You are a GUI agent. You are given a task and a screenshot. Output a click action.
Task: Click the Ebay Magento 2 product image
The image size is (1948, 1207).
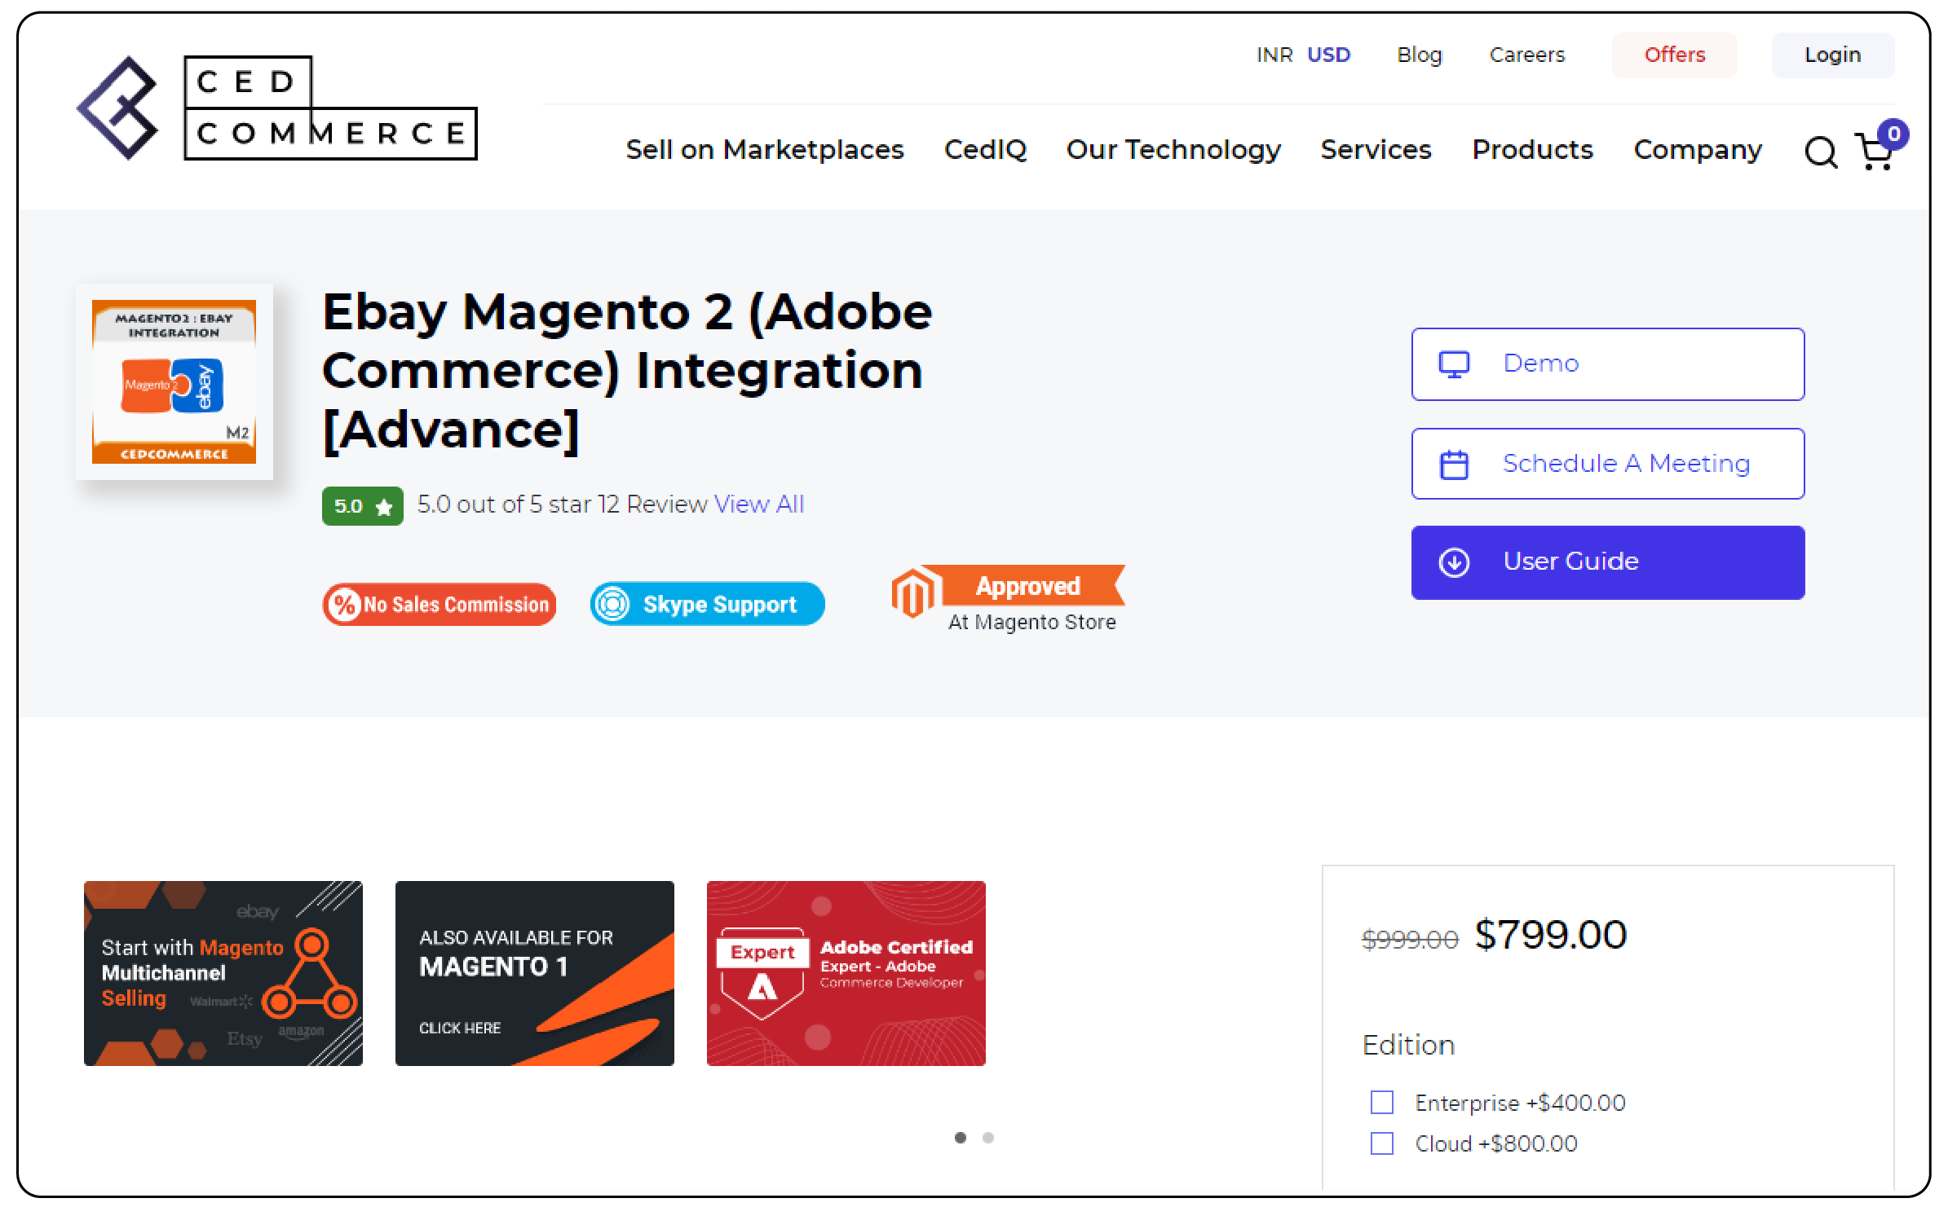pos(174,381)
